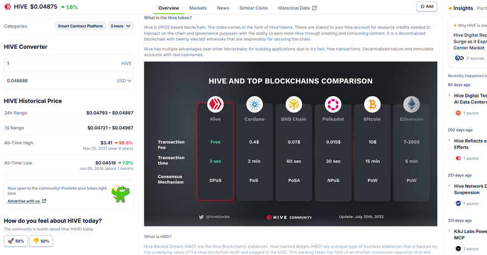
Task: Open the Hive Network Suspension insight
Action: tap(470, 189)
